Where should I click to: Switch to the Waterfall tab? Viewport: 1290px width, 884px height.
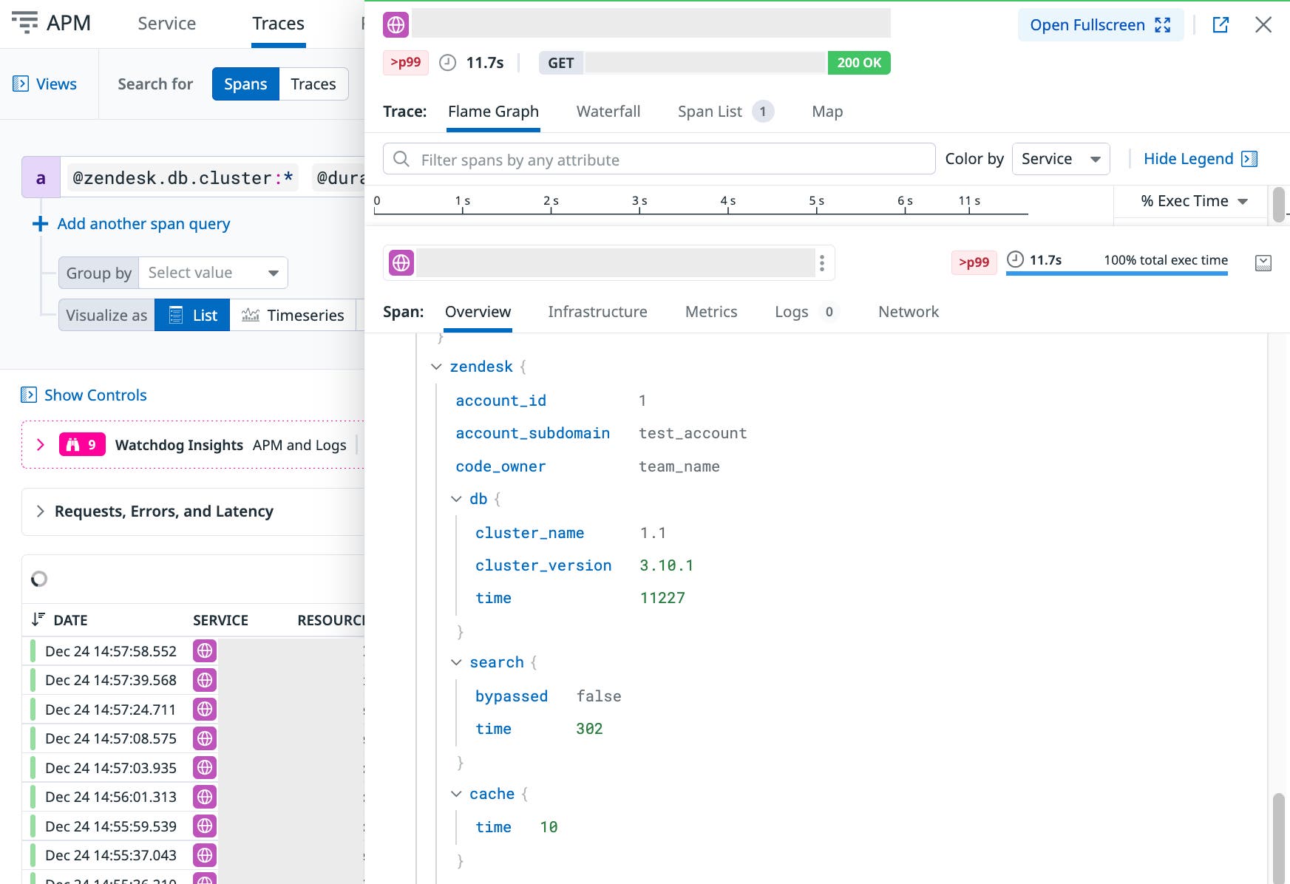pyautogui.click(x=608, y=111)
